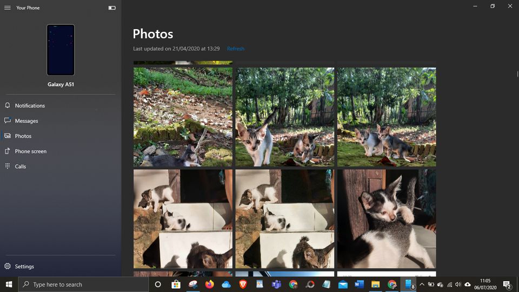
Task: Show hidden system tray icons
Action: tap(422, 284)
